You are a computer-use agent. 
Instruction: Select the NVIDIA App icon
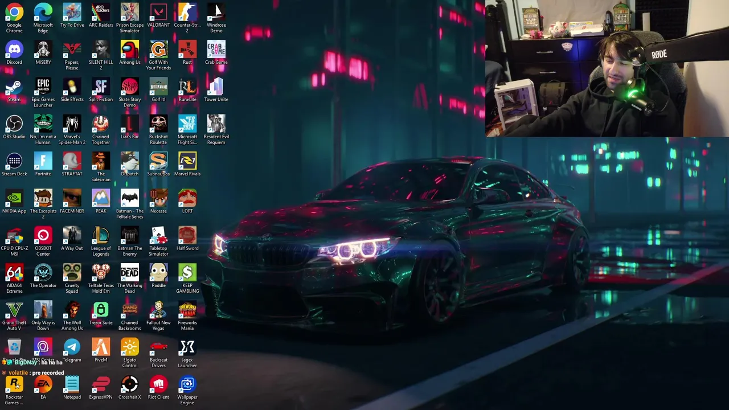(x=14, y=199)
